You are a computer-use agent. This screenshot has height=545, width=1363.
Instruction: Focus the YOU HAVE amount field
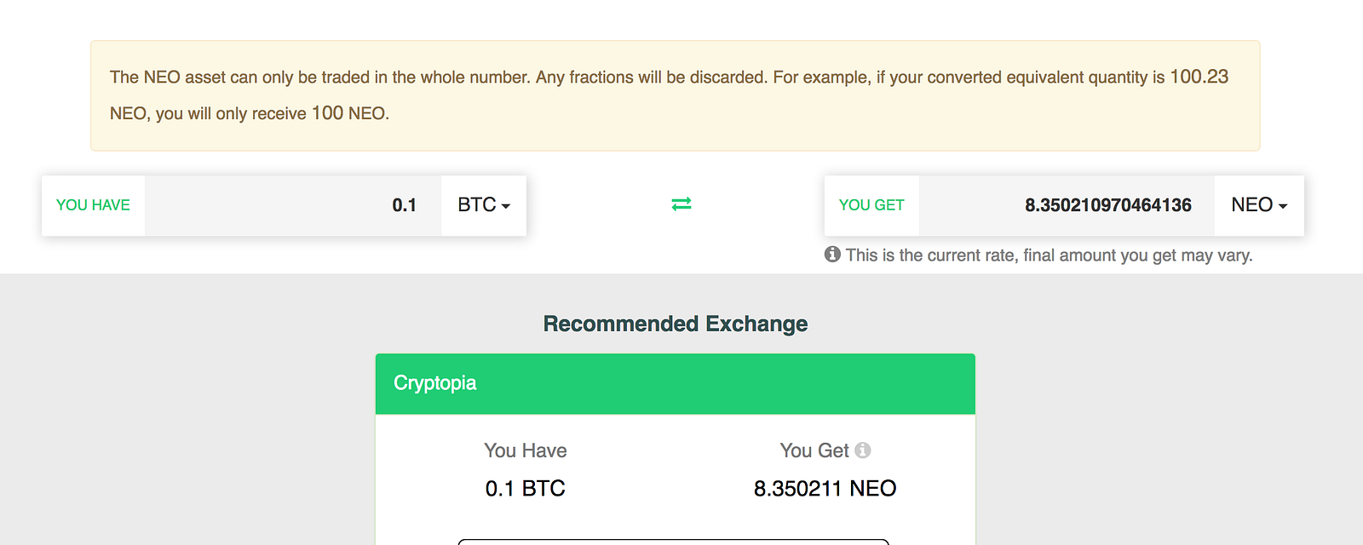(293, 205)
